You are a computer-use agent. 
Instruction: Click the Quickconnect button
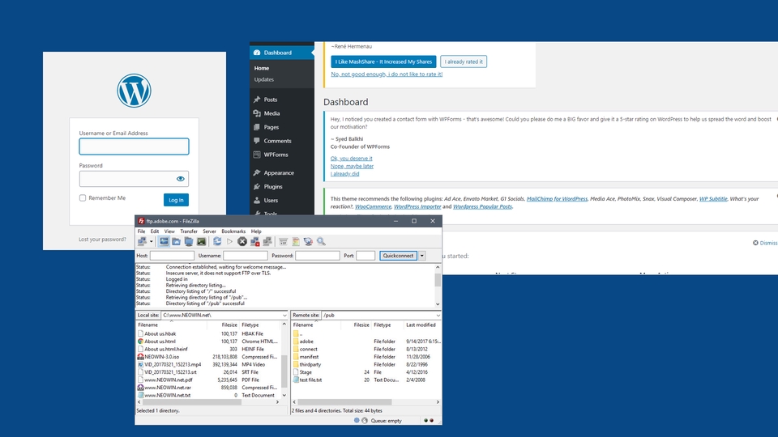coord(399,256)
